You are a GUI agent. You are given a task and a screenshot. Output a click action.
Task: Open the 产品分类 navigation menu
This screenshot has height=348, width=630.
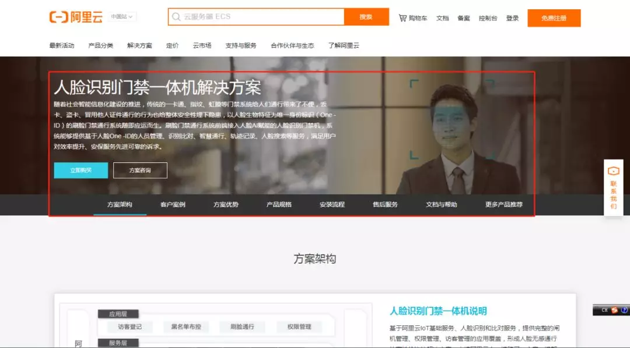pyautogui.click(x=100, y=45)
